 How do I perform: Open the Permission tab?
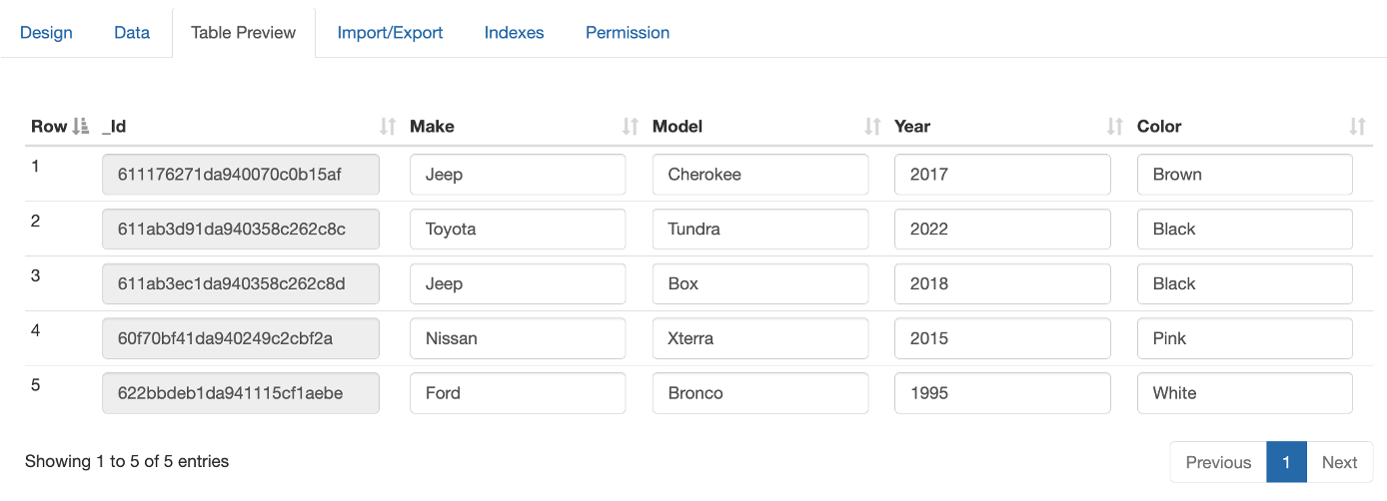(x=628, y=33)
